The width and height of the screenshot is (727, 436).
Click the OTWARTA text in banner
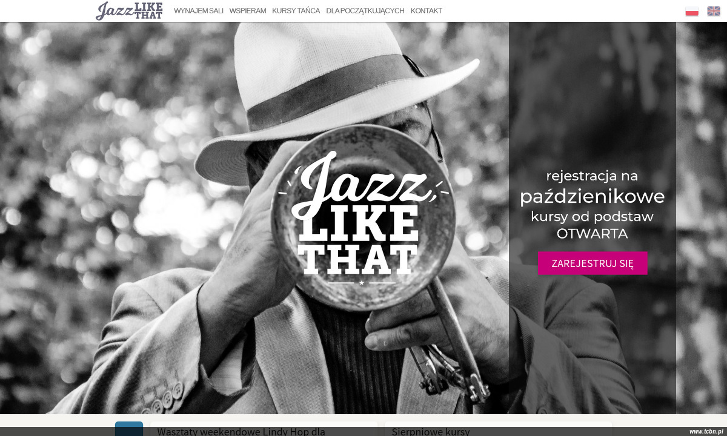click(x=593, y=234)
